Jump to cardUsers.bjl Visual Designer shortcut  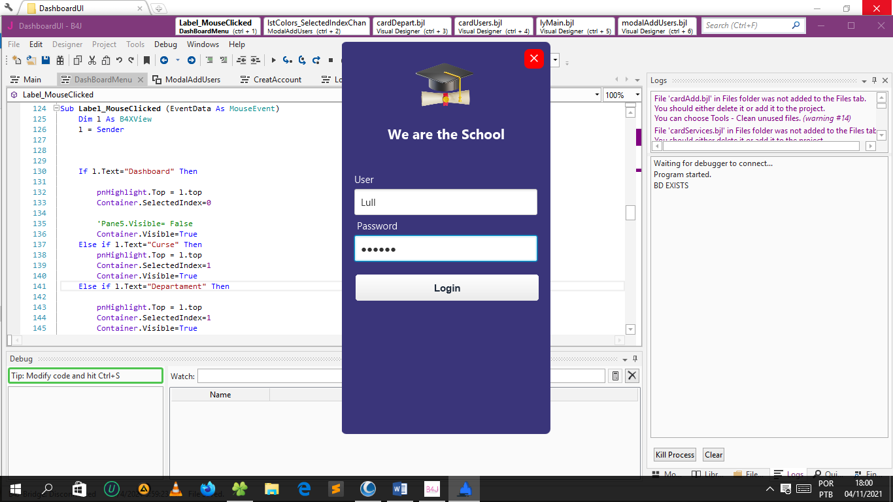pyautogui.click(x=494, y=26)
